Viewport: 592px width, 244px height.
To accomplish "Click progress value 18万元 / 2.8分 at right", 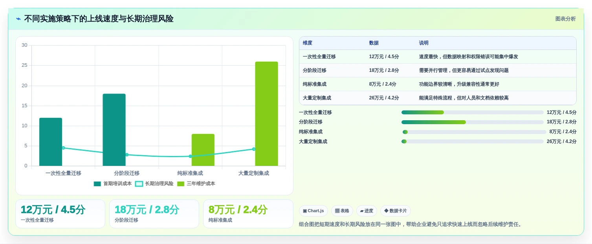I will point(562,122).
